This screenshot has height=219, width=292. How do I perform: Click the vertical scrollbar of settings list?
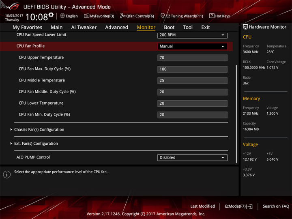pos(236,114)
